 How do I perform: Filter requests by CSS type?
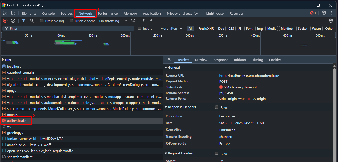pyautogui.click(x=231, y=28)
